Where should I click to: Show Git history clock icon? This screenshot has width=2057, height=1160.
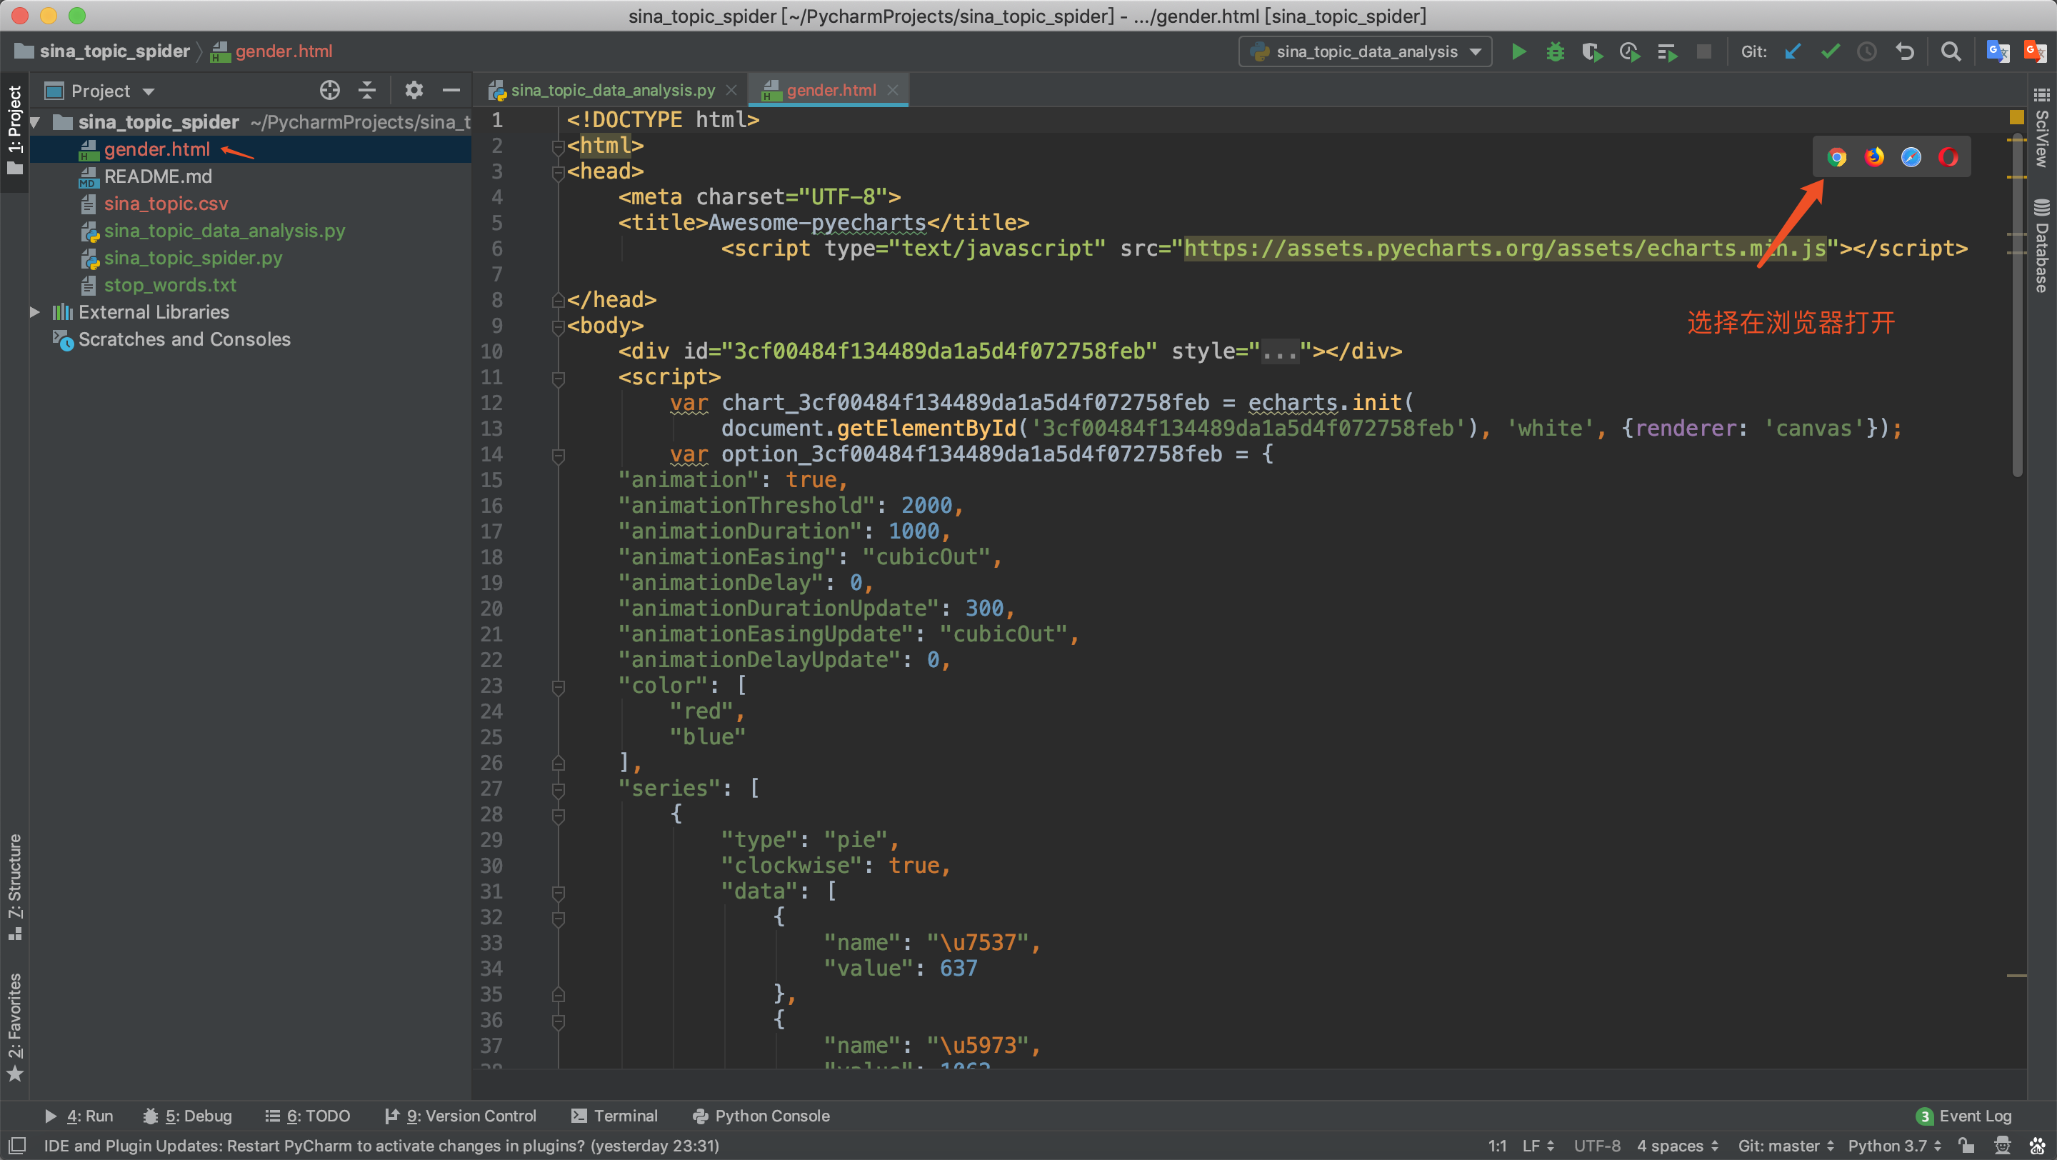point(1867,52)
